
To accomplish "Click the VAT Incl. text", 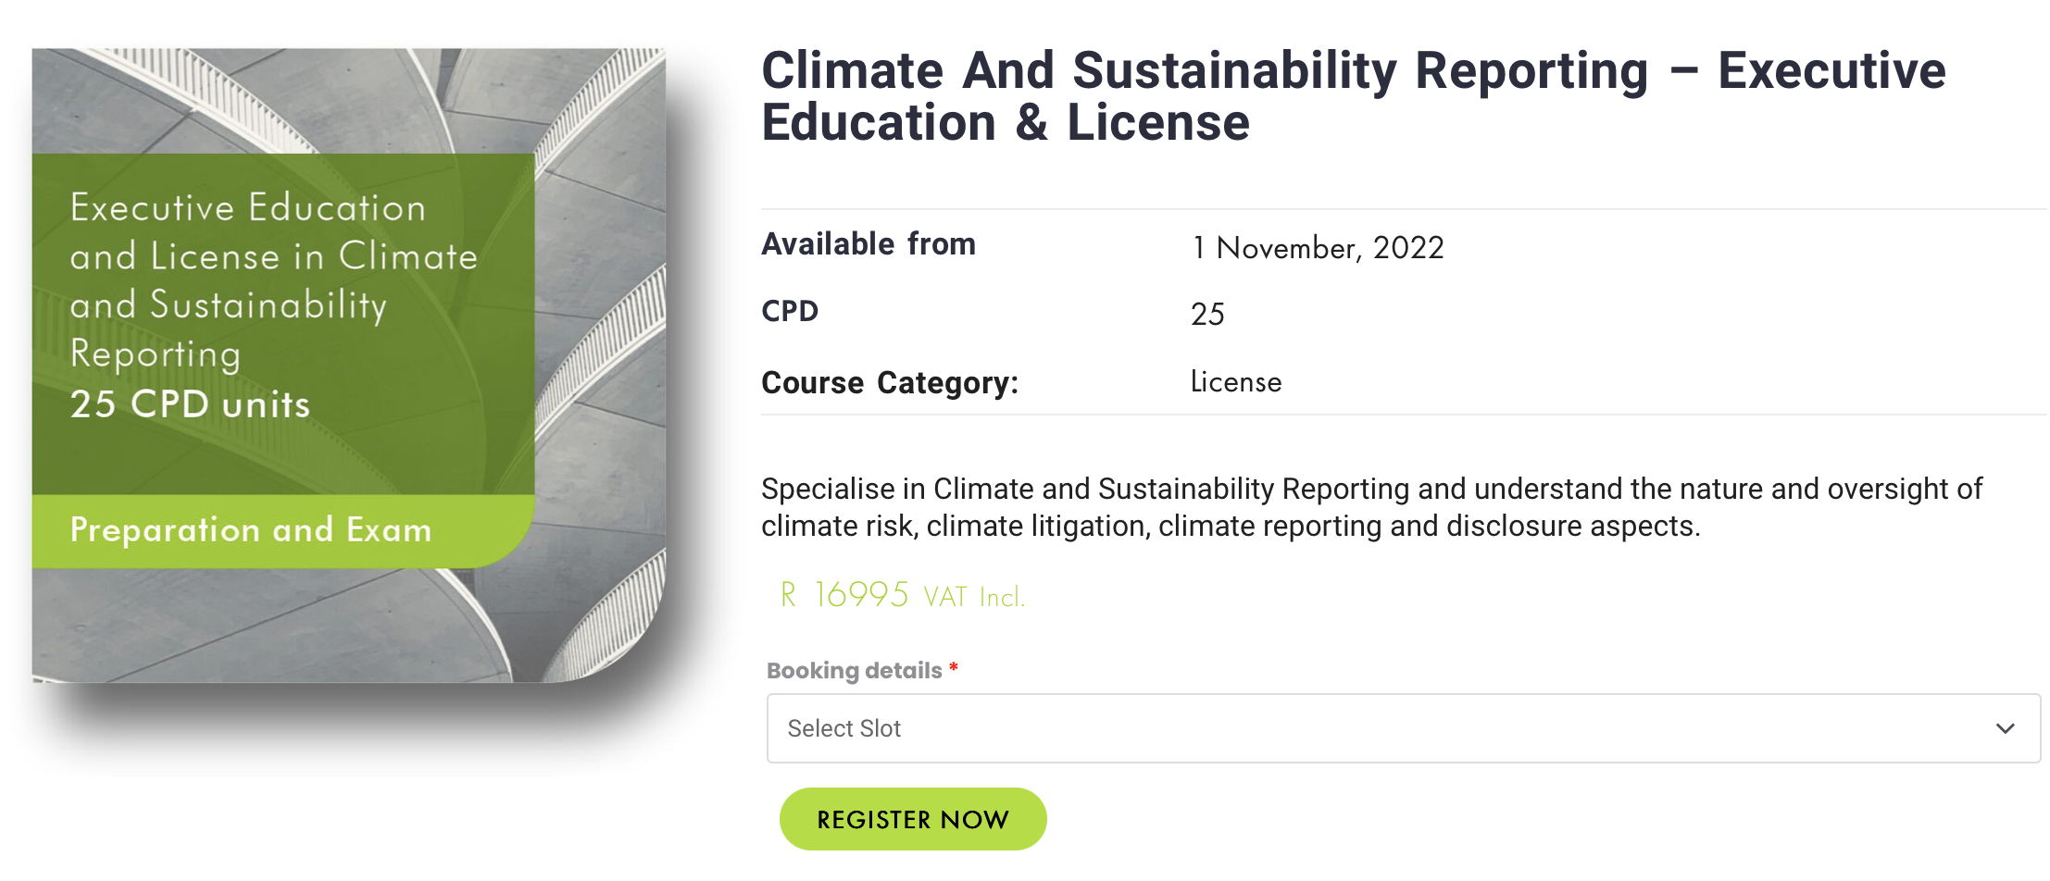I will tap(974, 597).
